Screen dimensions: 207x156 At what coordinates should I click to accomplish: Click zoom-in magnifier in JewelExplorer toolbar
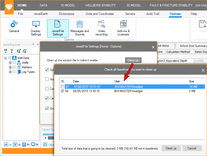click(19, 51)
